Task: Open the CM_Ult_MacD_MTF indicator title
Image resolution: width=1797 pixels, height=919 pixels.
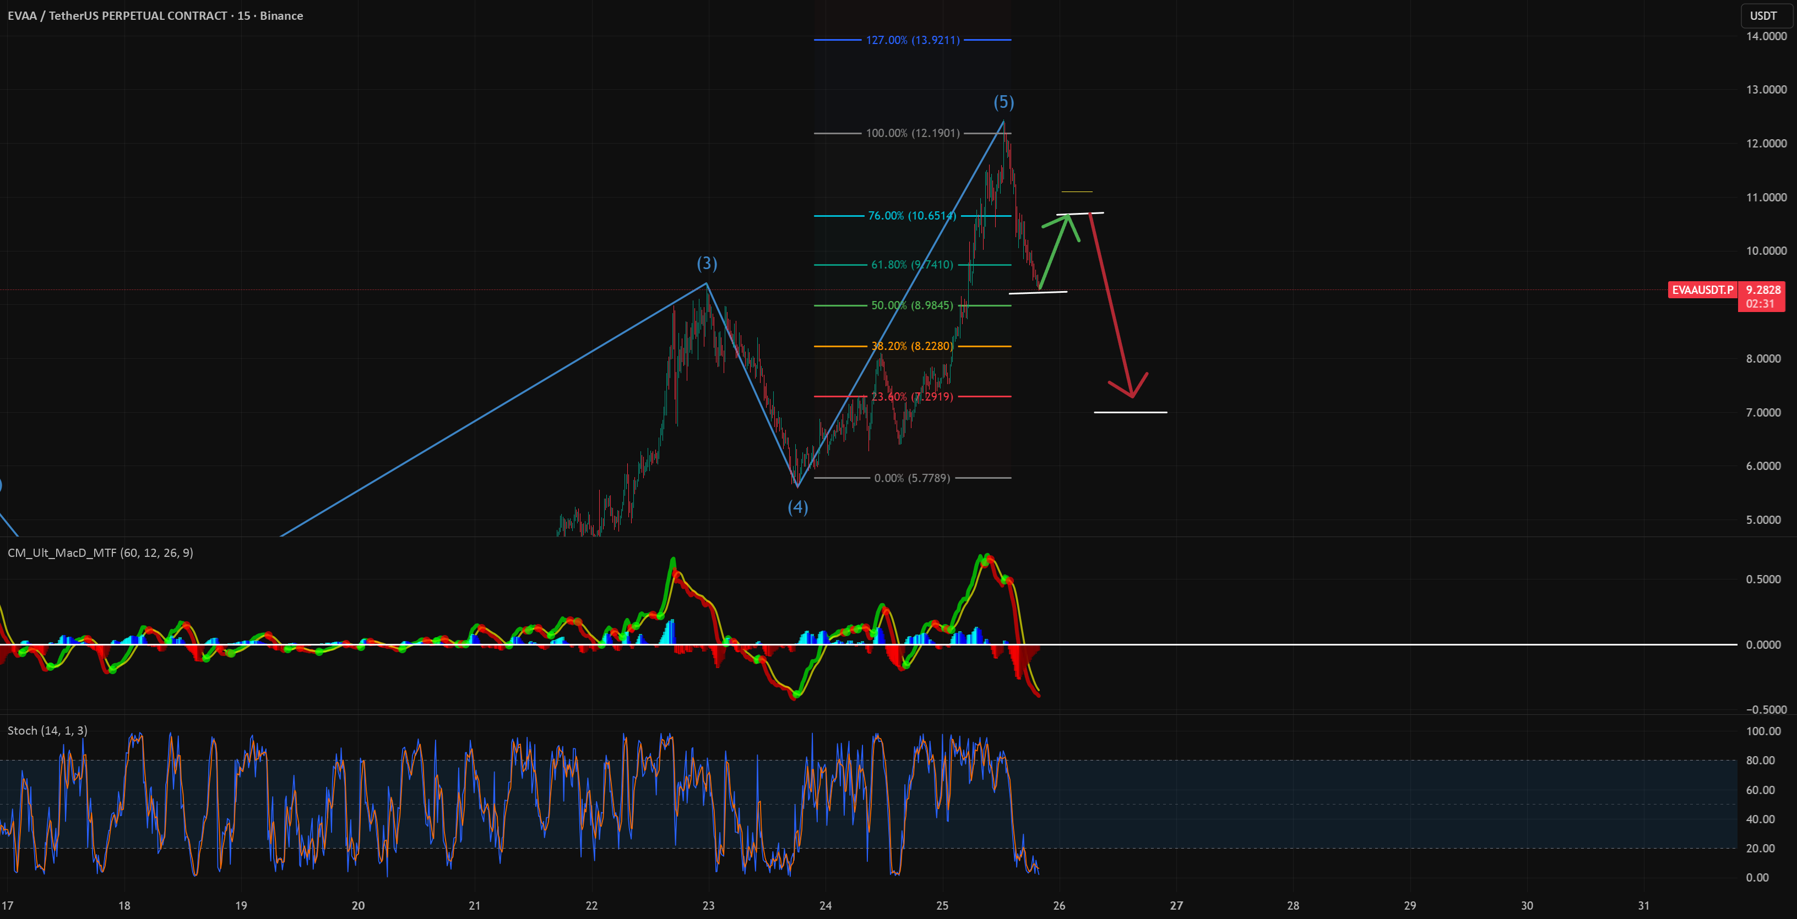Action: point(100,553)
